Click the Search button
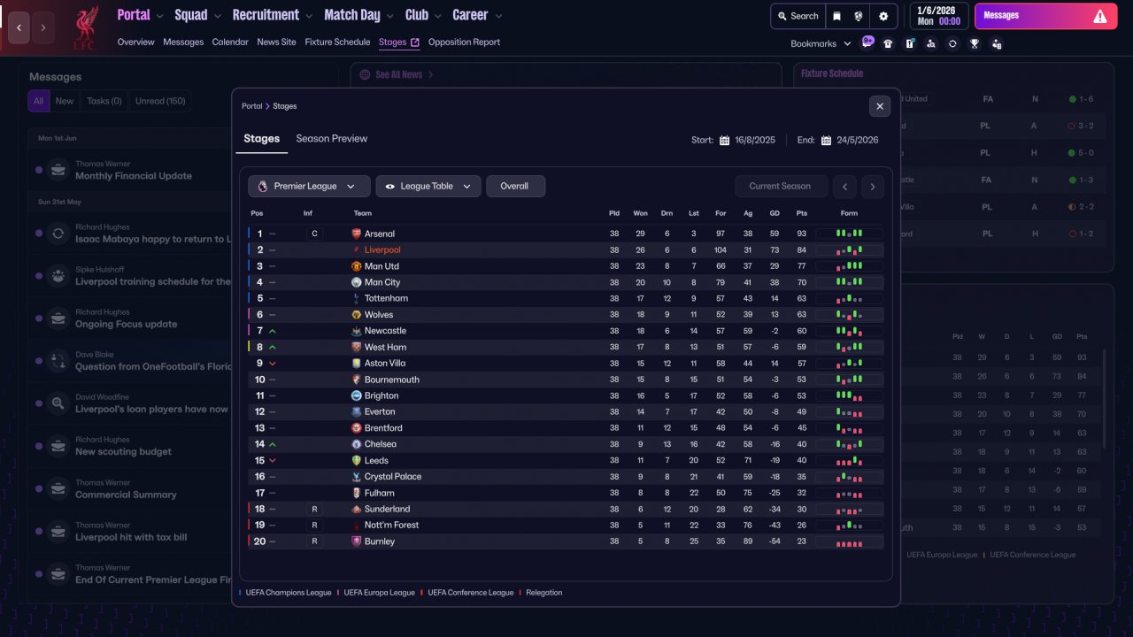This screenshot has width=1133, height=637. pos(798,16)
